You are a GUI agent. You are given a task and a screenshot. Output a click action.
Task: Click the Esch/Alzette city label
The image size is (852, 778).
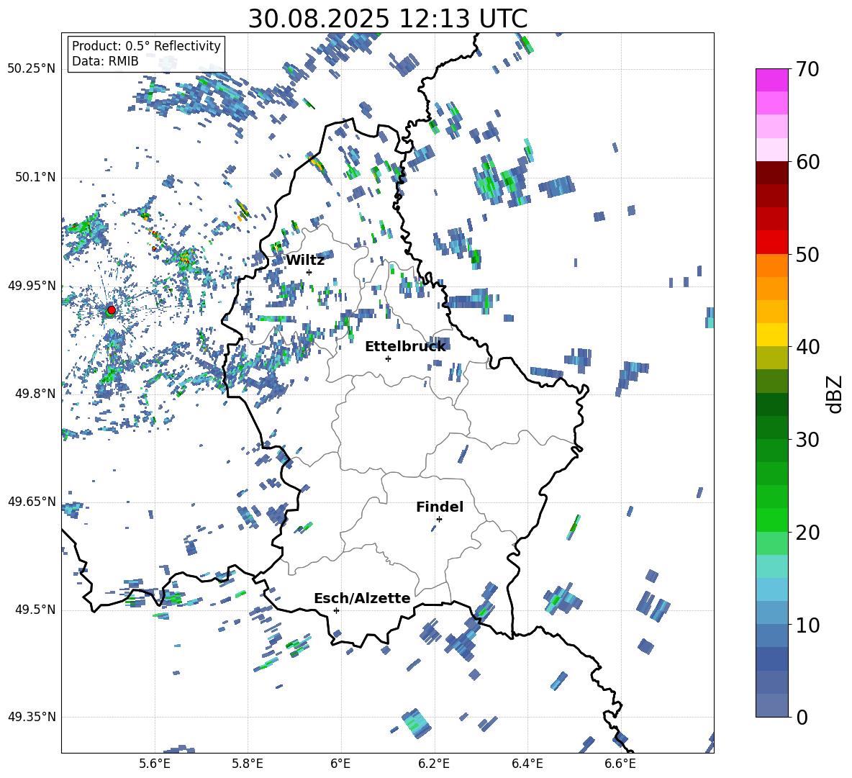[362, 598]
